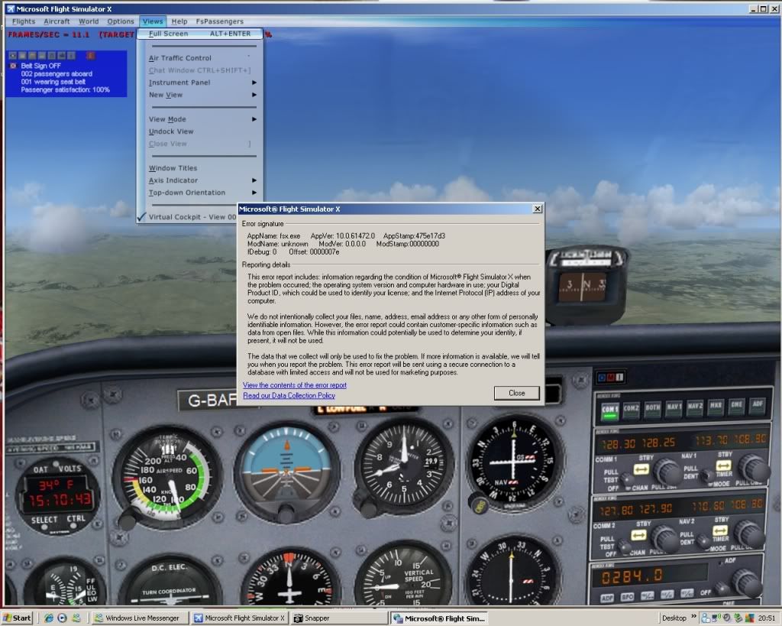Toggle the Belt Sign OFF icon

tap(13, 66)
